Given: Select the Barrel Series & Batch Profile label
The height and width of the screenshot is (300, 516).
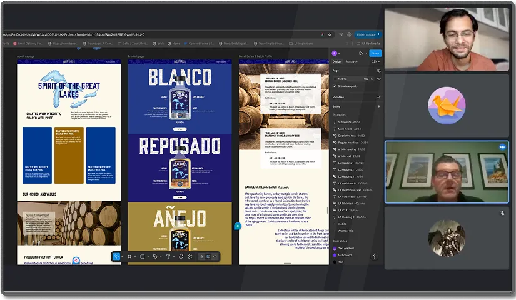Looking at the screenshot, I should 255,56.
